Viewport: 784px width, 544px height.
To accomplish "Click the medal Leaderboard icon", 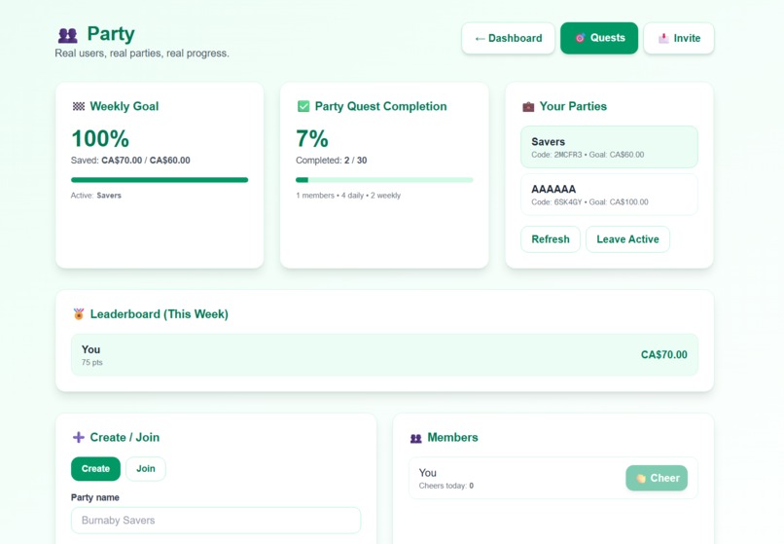I will click(79, 313).
